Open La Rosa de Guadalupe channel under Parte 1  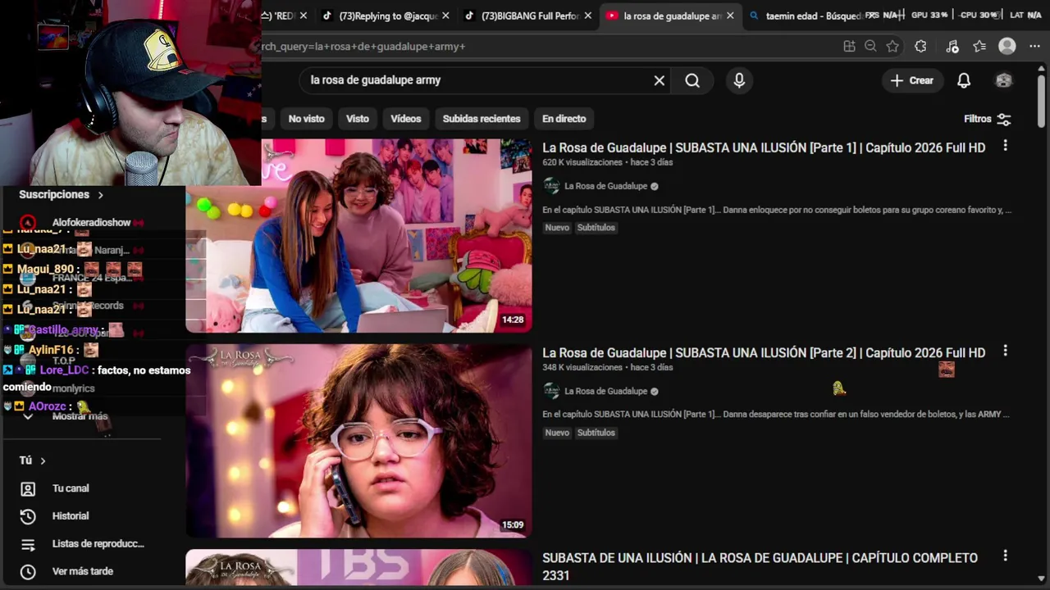(x=605, y=186)
